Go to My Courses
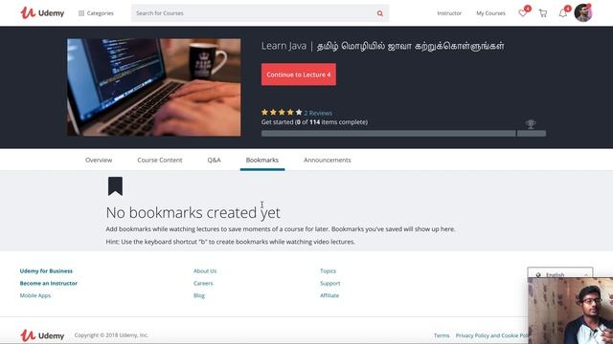 coord(490,13)
